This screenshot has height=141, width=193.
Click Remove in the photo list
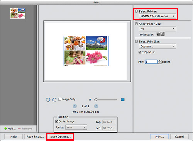click(25, 128)
